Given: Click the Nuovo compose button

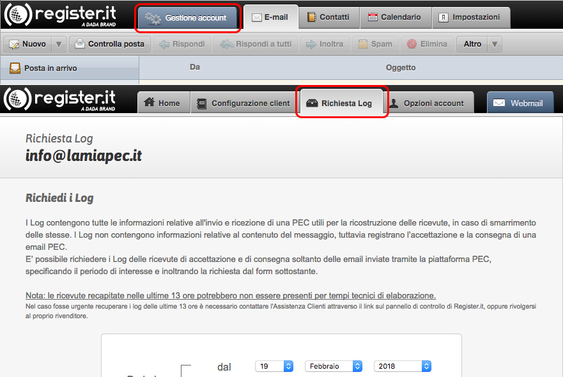Looking at the screenshot, I should [x=27, y=44].
